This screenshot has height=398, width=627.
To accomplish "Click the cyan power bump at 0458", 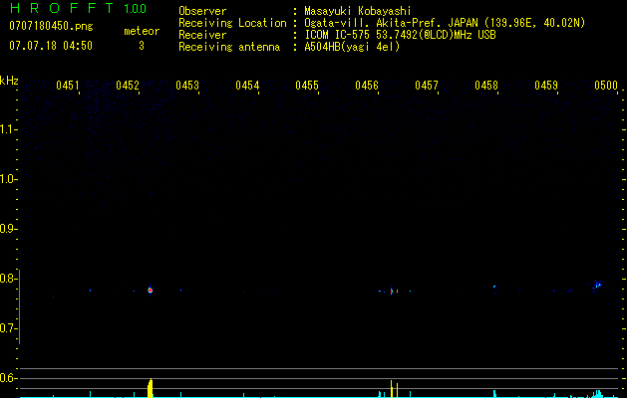I will [494, 394].
